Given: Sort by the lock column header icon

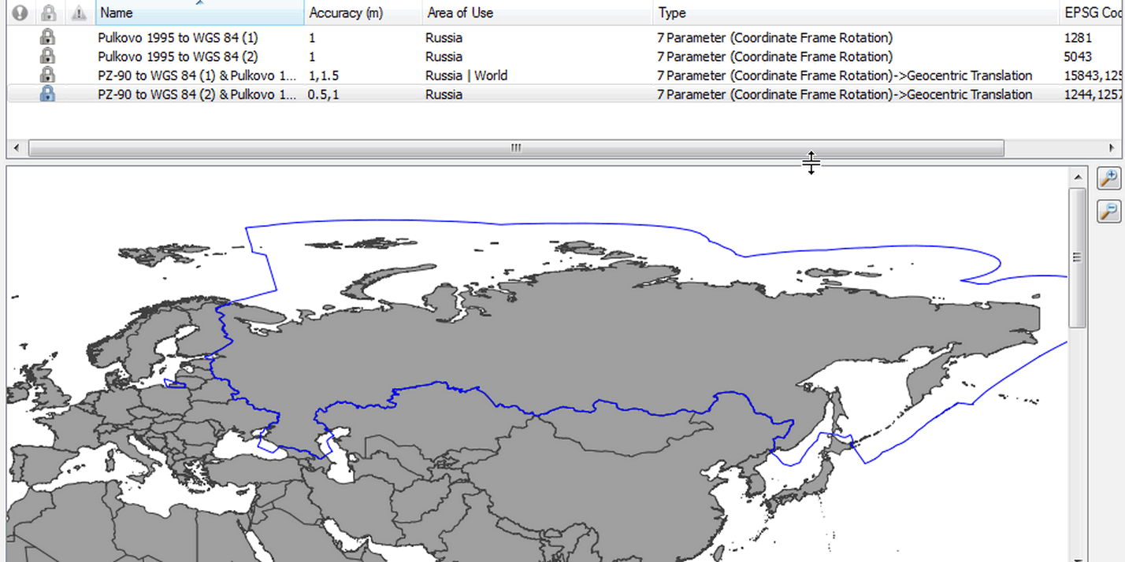Looking at the screenshot, I should click(49, 13).
